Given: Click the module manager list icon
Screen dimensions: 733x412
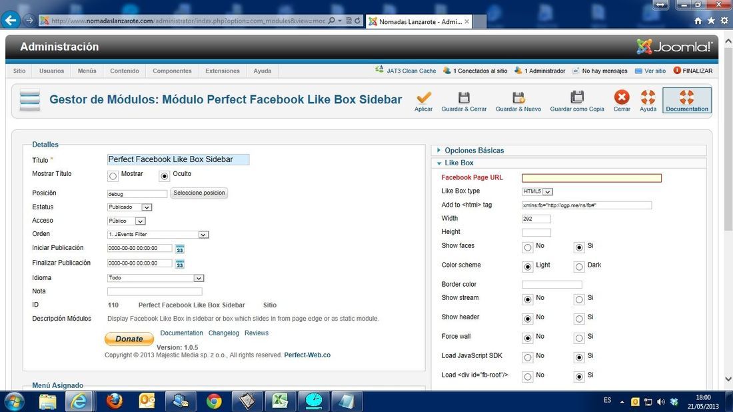Looking at the screenshot, I should (x=30, y=99).
